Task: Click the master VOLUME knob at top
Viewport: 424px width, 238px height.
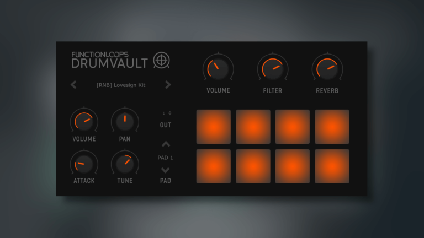Action: click(x=218, y=69)
